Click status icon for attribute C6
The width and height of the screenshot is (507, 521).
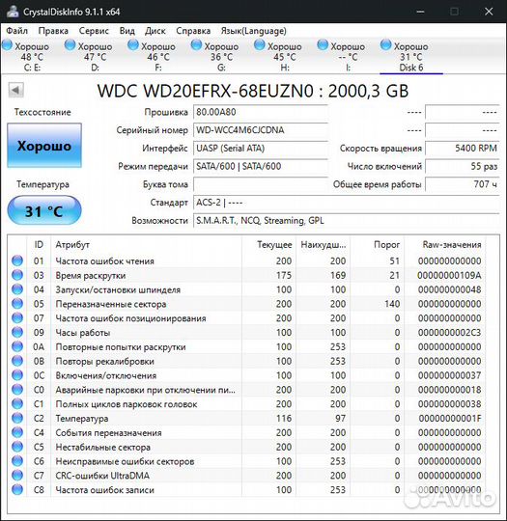17,460
